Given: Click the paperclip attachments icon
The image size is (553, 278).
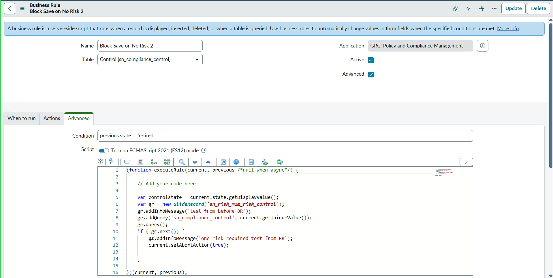Looking at the screenshot, I should tap(455, 9).
